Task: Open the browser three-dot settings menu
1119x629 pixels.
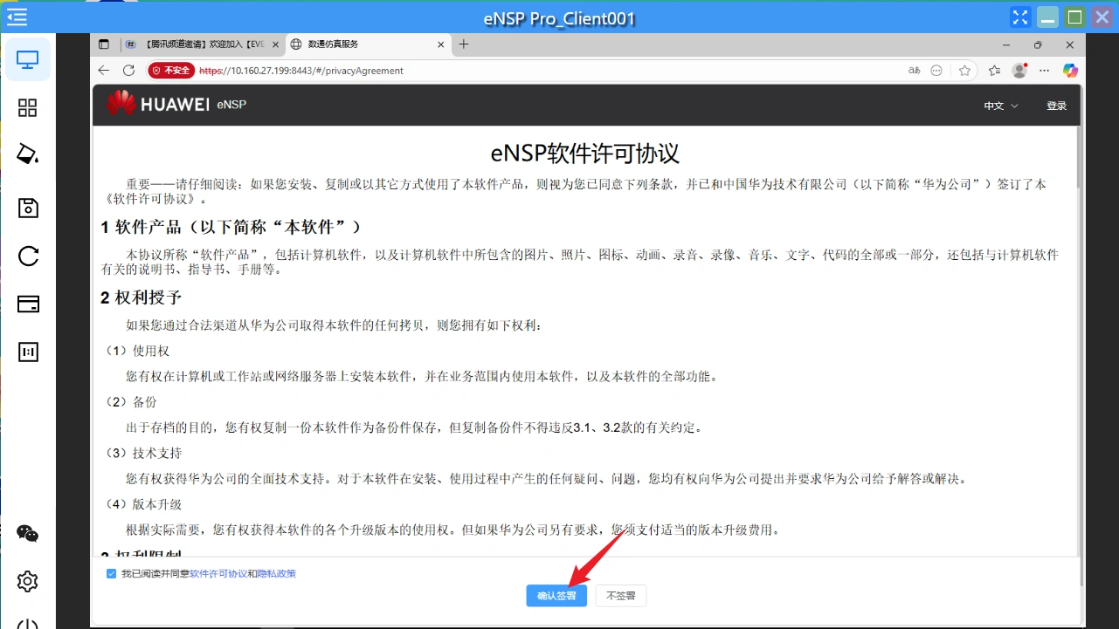Action: [x=1044, y=71]
